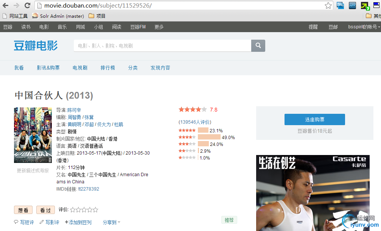Open actor 佟大为 link

(104, 124)
